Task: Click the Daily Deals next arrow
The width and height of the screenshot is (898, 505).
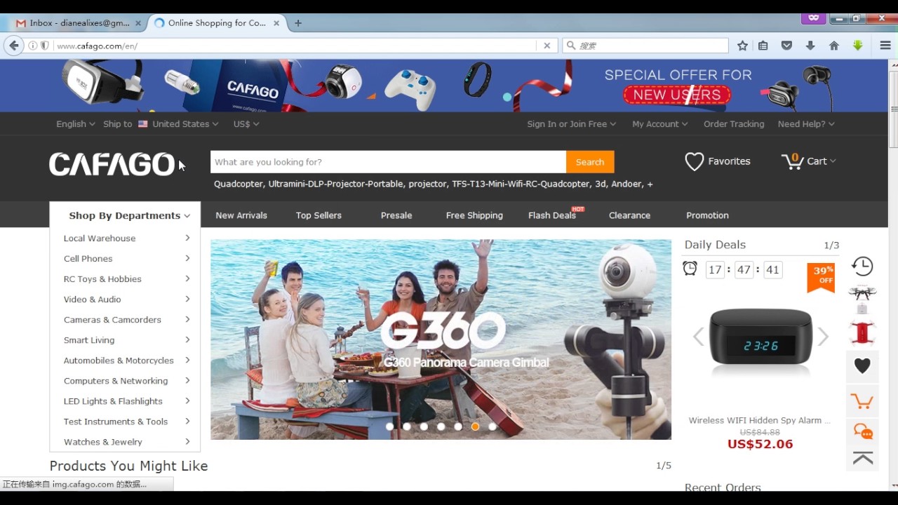Action: pos(823,337)
